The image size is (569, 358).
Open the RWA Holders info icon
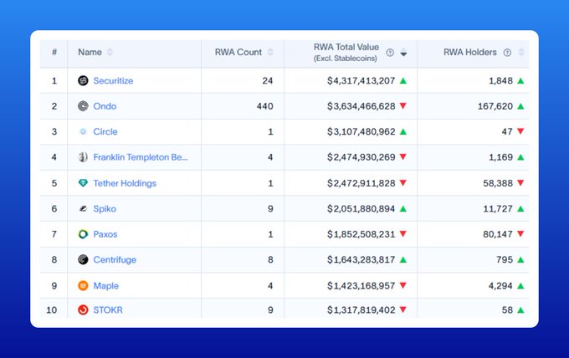point(507,53)
